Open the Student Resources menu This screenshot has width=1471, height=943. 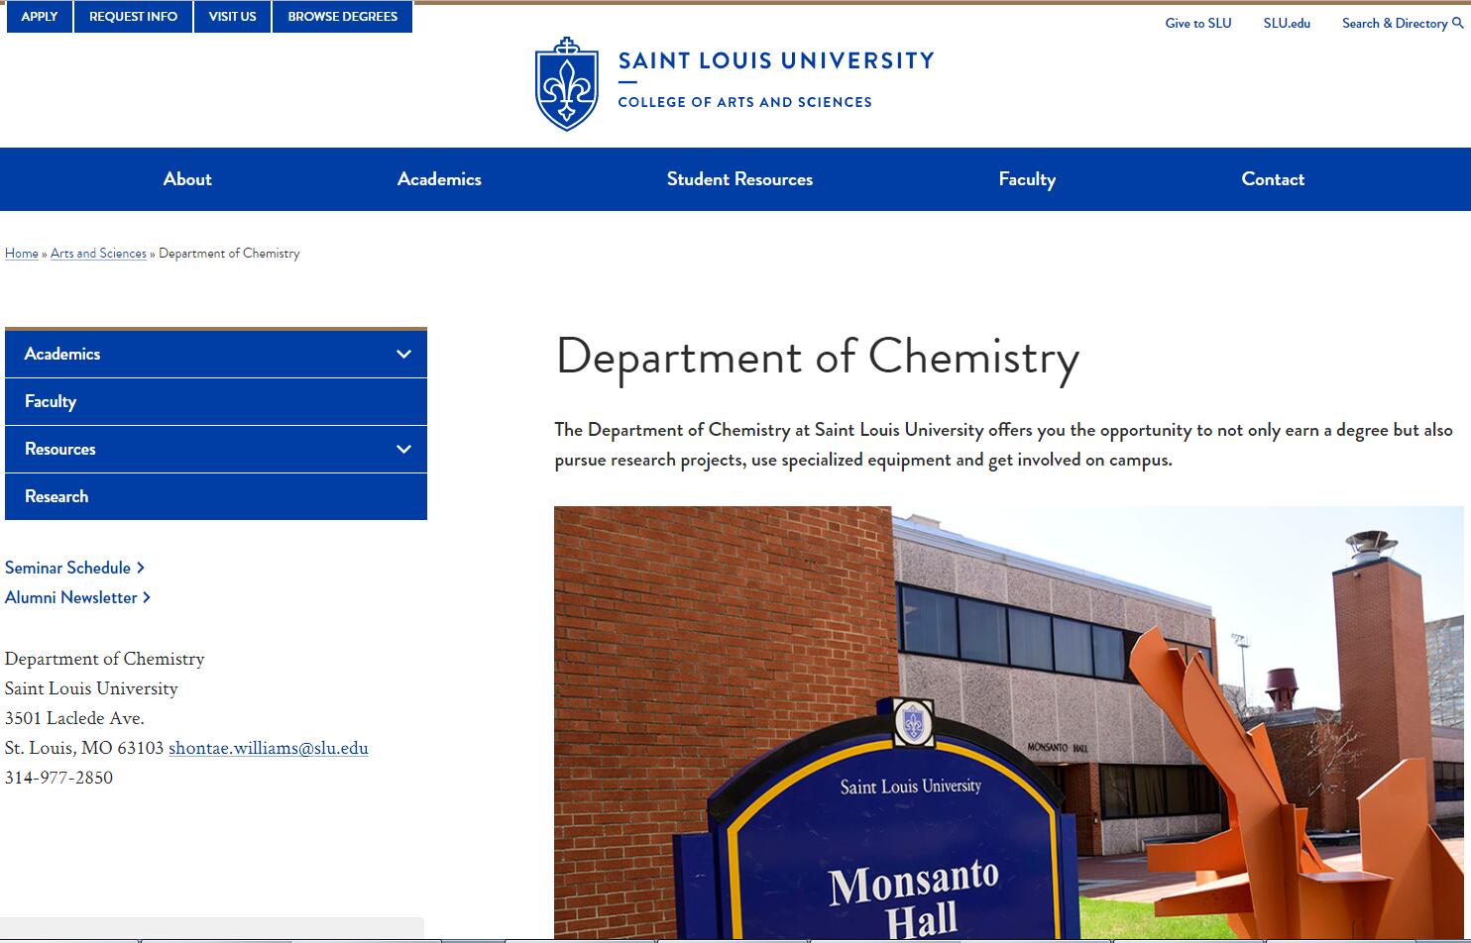(x=739, y=179)
